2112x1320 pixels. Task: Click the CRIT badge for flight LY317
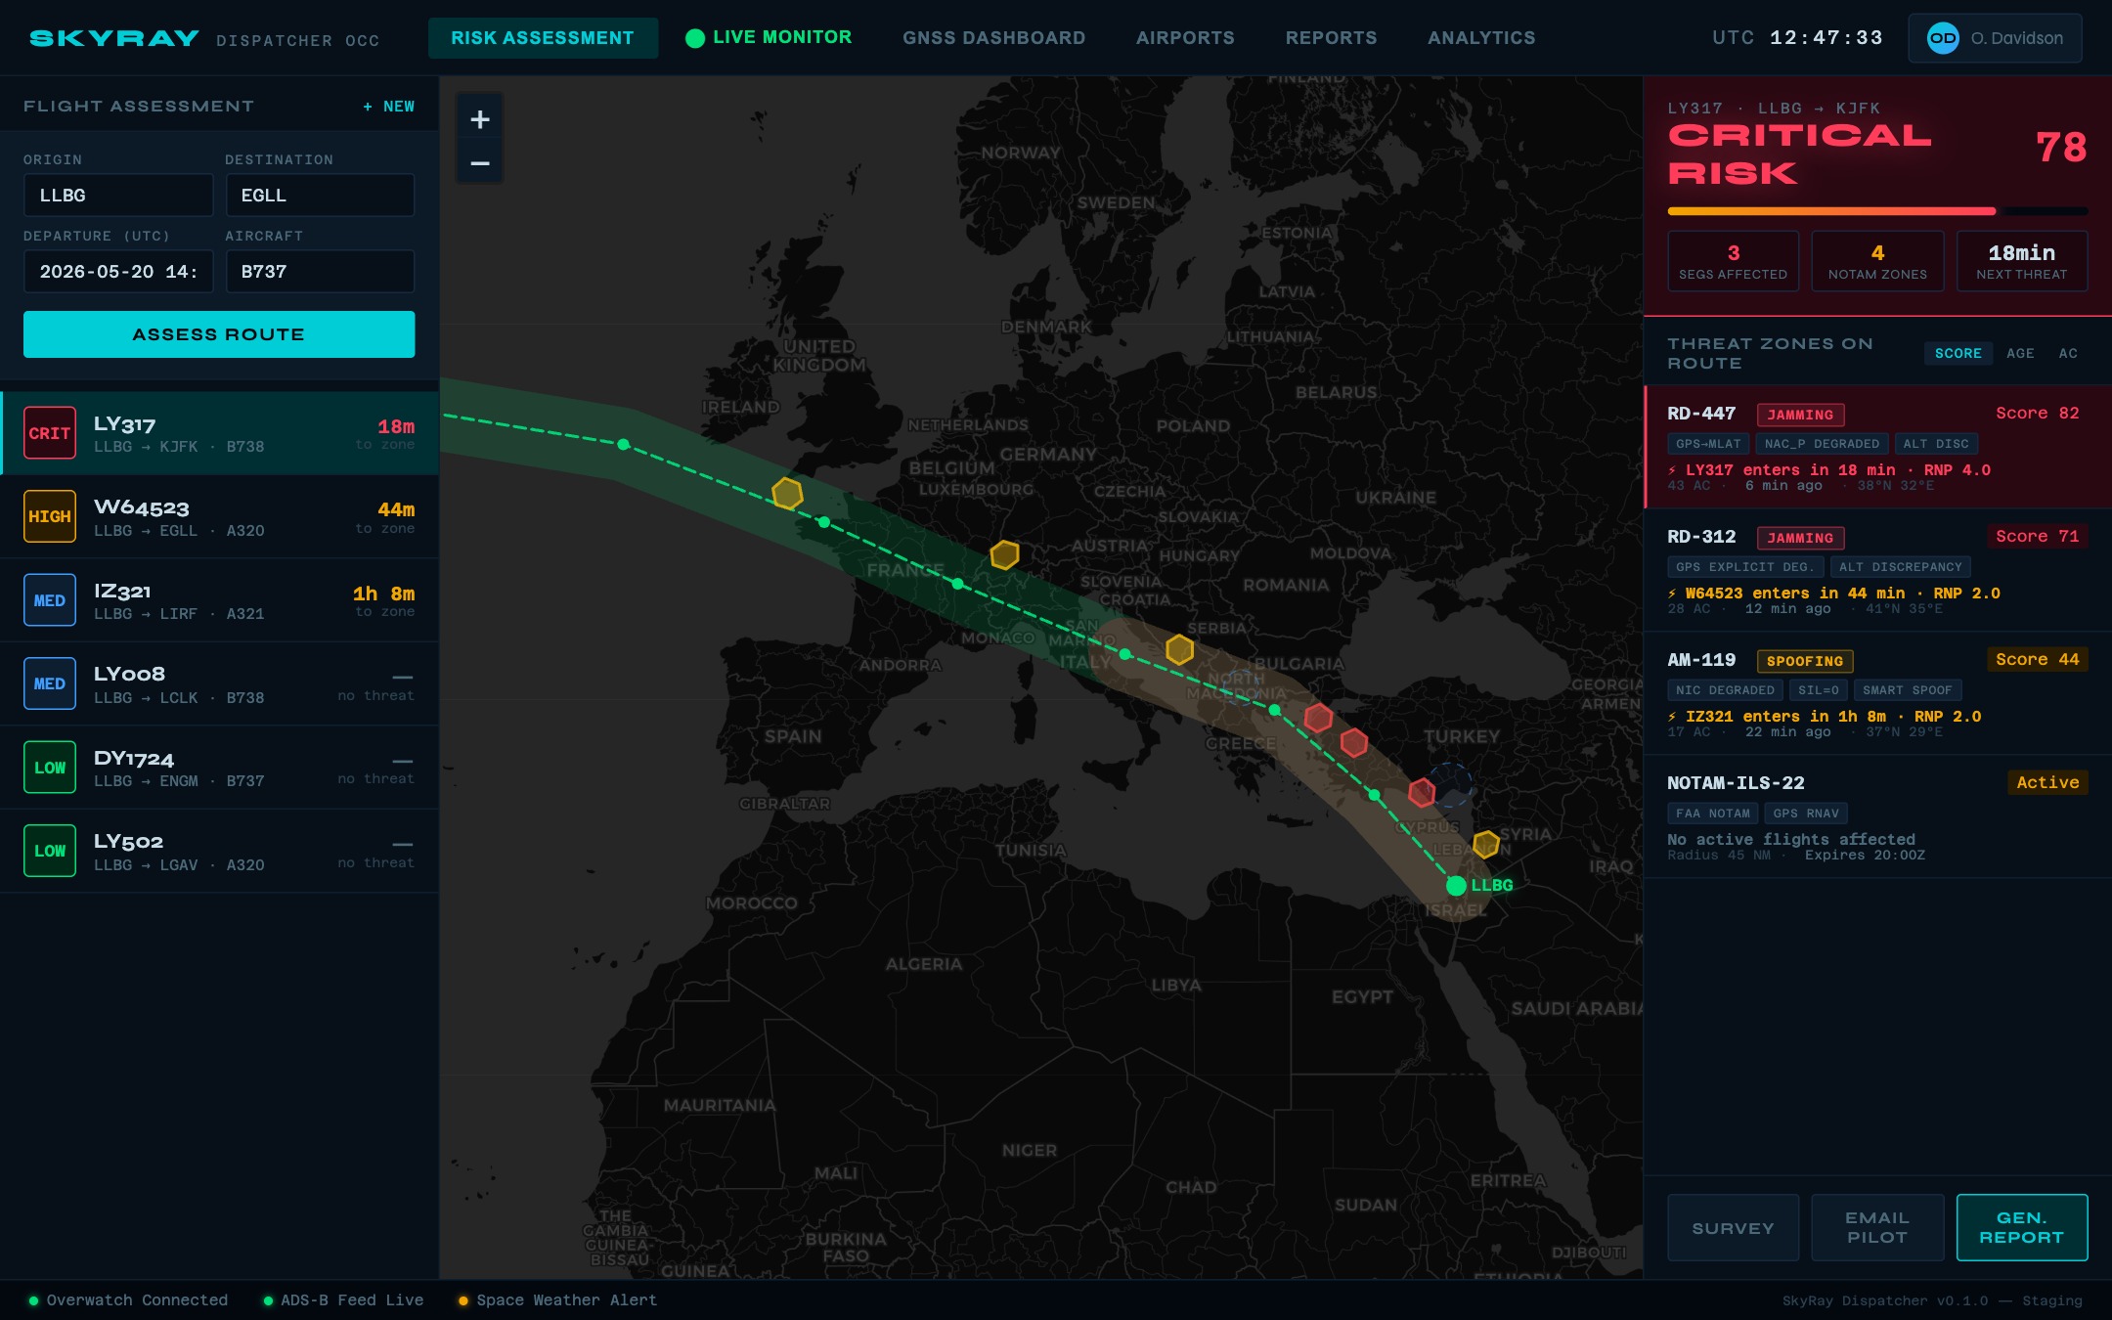(x=50, y=433)
